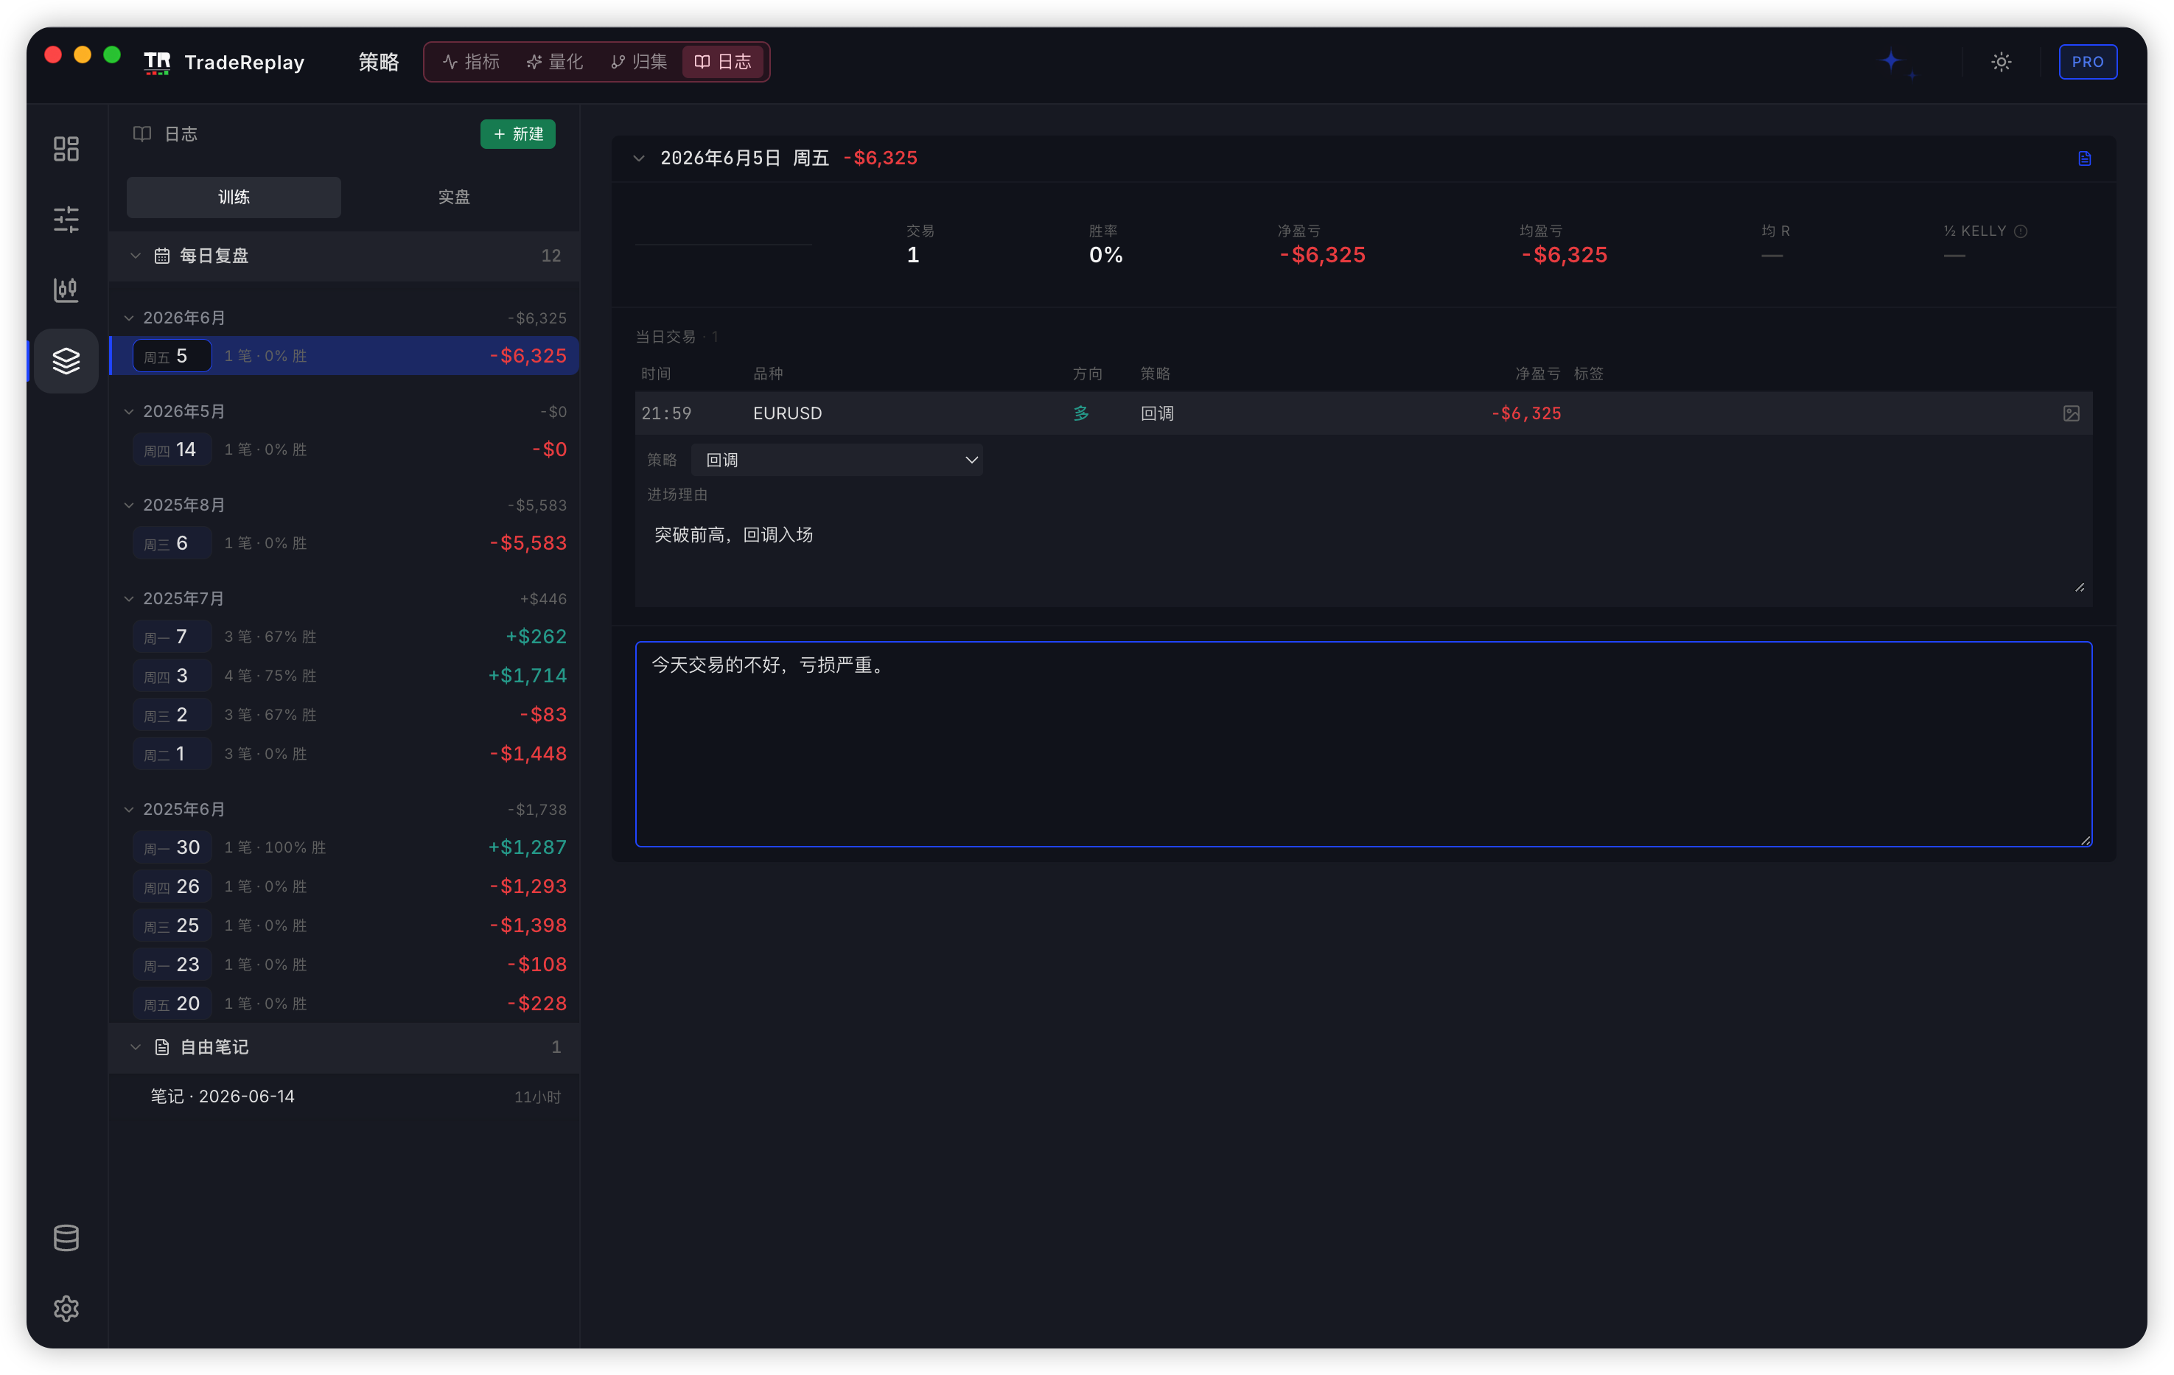Select the 周五 20 entry with -$228
Viewport: 2174px width, 1375px height.
pyautogui.click(x=344, y=1003)
